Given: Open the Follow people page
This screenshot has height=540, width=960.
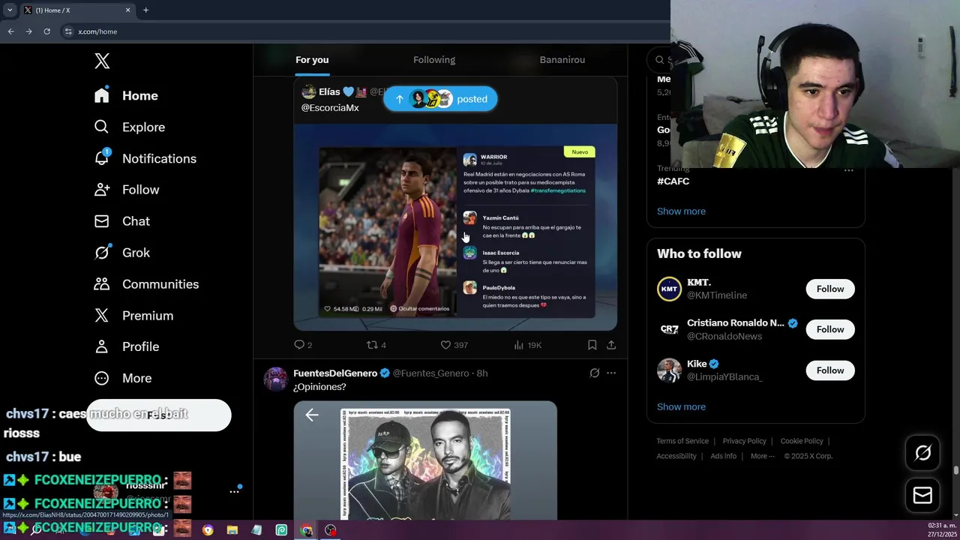Looking at the screenshot, I should (126, 190).
